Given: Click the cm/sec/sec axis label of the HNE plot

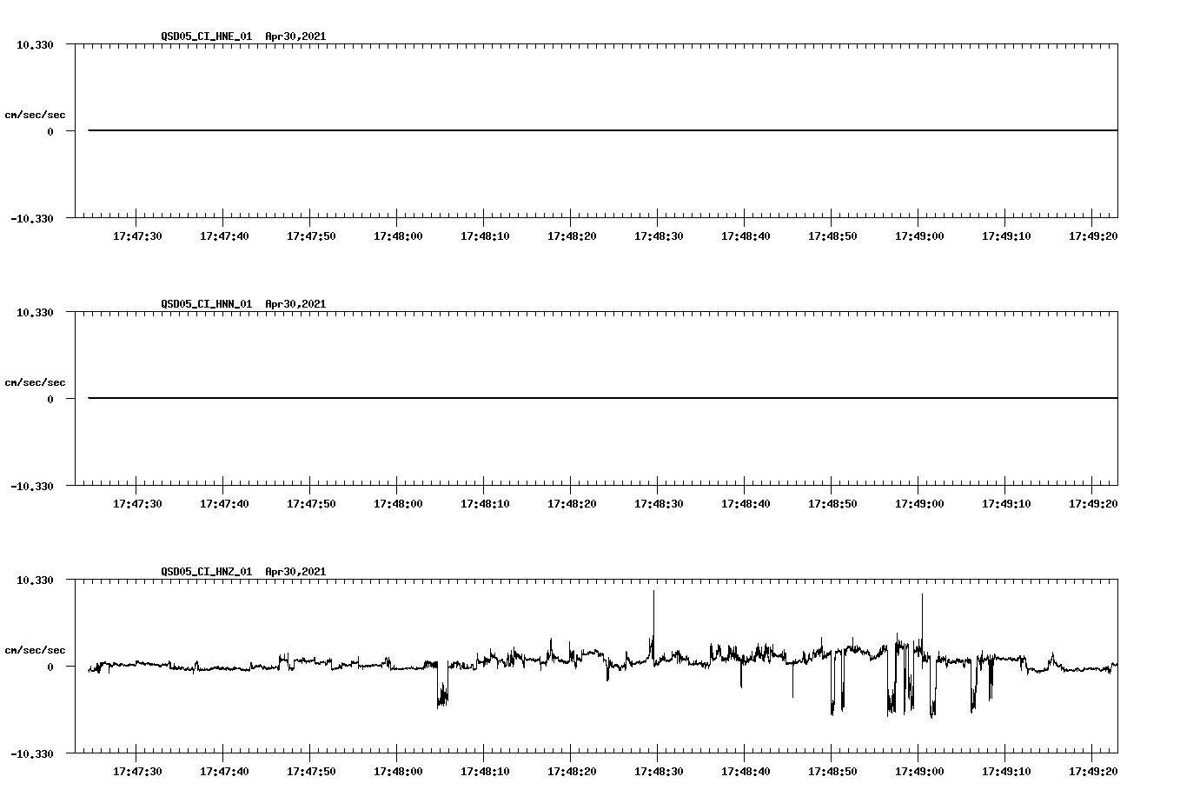Looking at the screenshot, I should pos(35,113).
